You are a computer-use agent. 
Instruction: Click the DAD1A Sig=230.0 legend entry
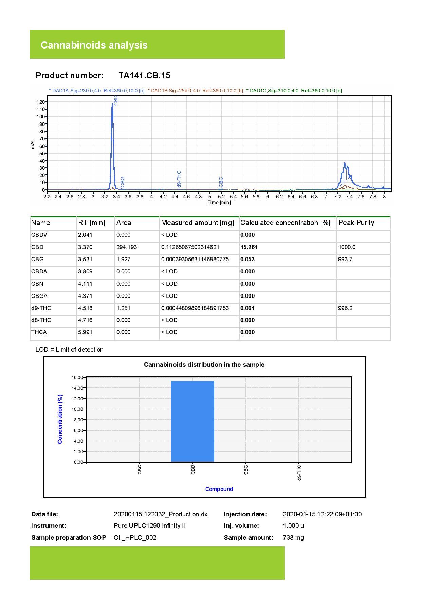pos(97,91)
